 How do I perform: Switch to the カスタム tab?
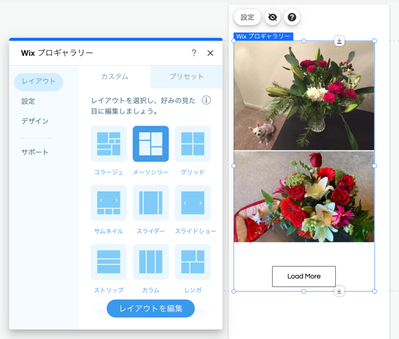point(115,76)
